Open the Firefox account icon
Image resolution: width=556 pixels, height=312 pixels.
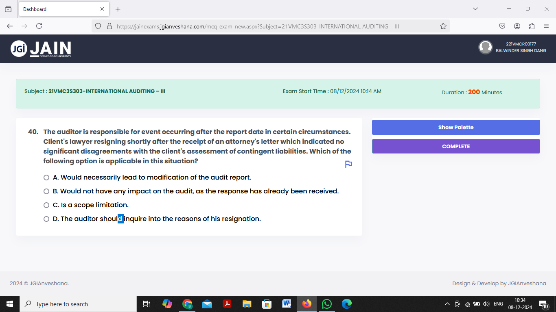517,26
